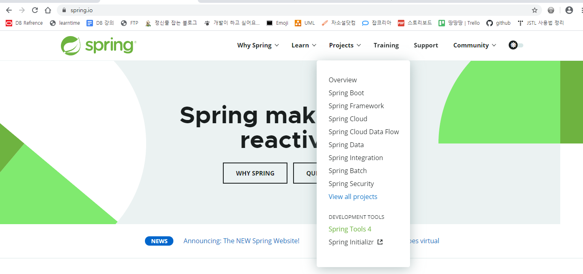Image resolution: width=583 pixels, height=274 pixels.
Task: Click the spring.io address bar
Action: [298, 10]
